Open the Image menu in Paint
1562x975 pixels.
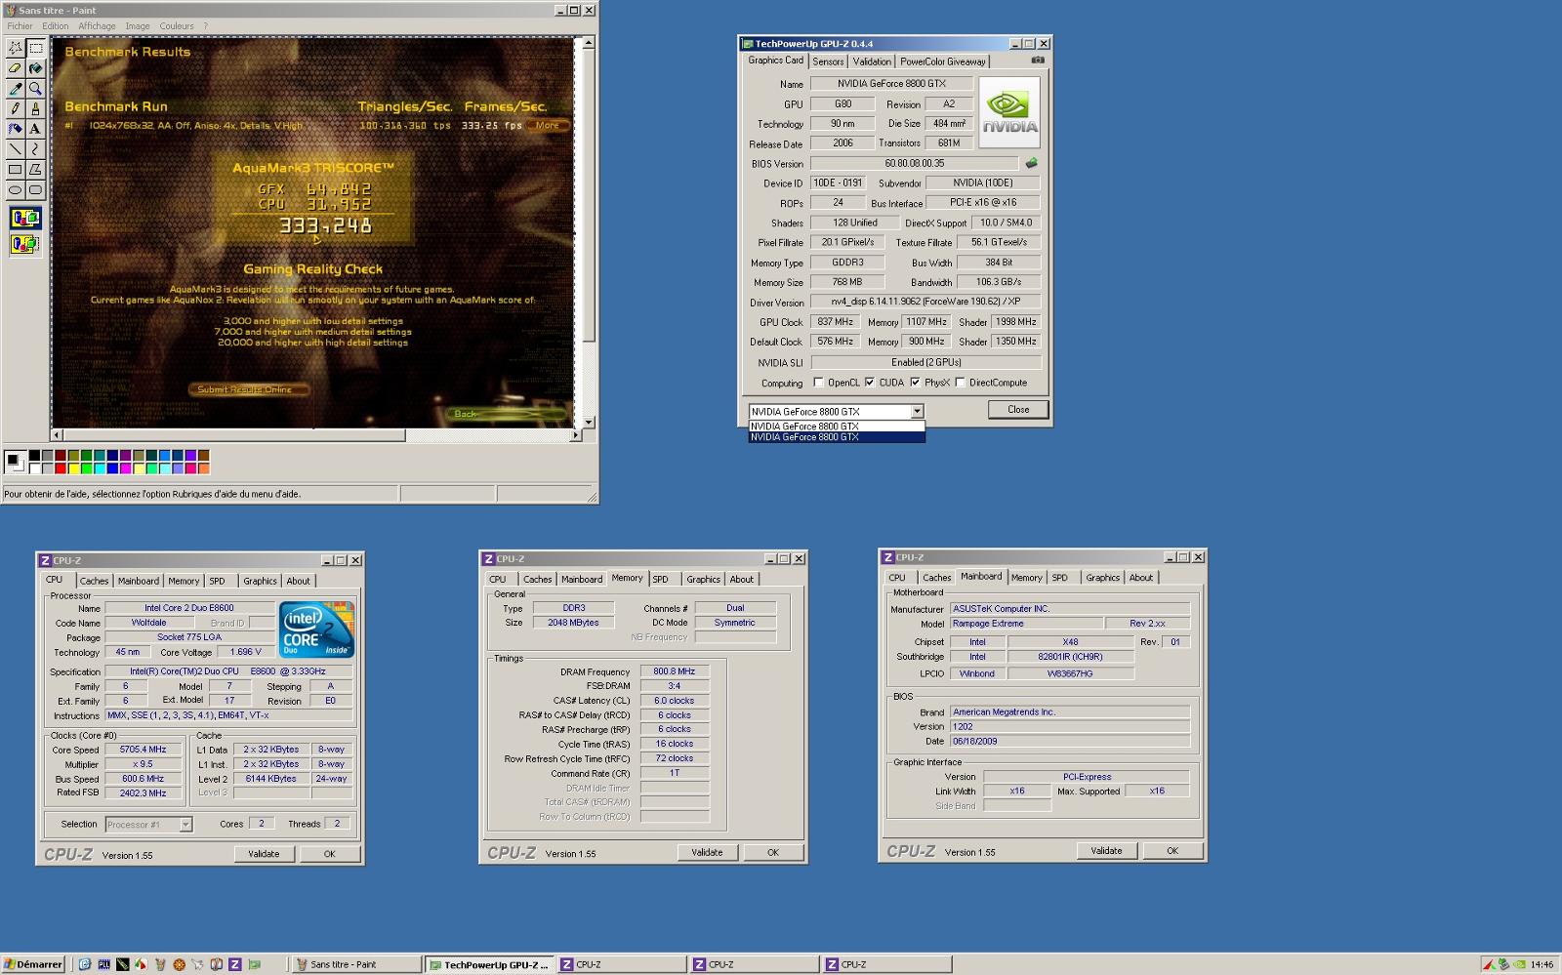click(x=138, y=26)
